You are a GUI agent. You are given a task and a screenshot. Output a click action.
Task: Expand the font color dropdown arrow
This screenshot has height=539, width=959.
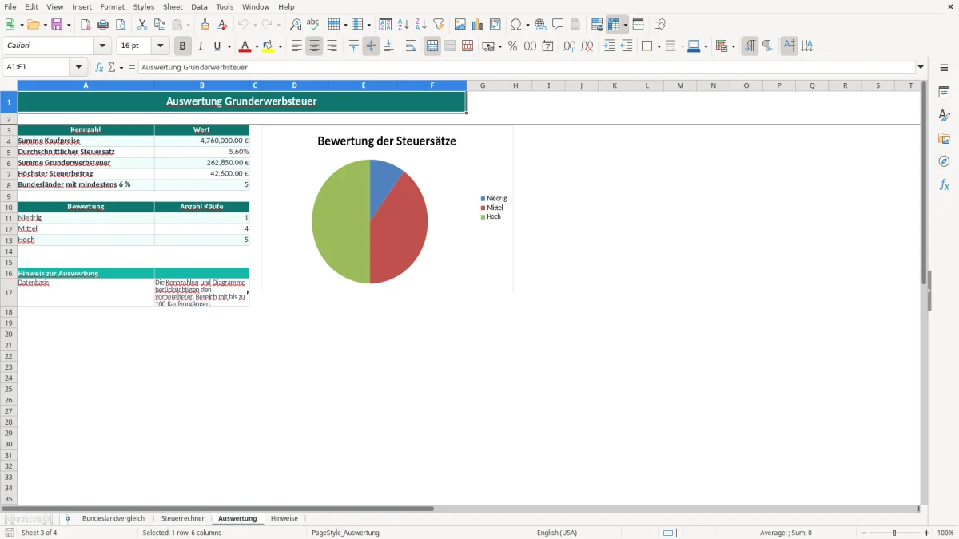[x=256, y=46]
